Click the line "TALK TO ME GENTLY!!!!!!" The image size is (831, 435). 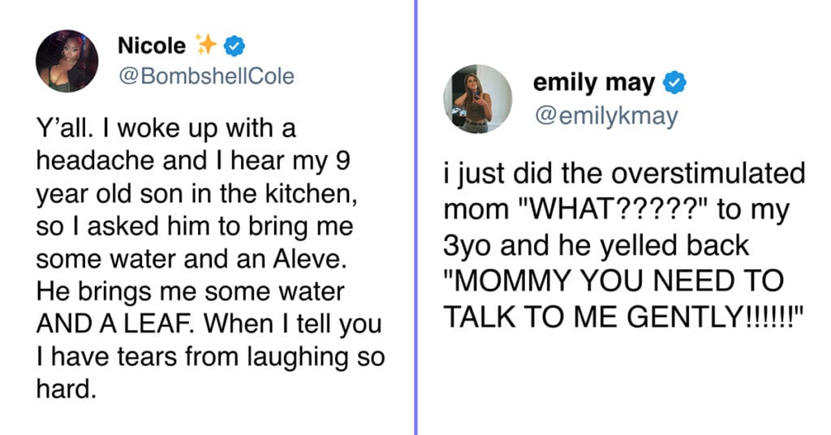624,317
